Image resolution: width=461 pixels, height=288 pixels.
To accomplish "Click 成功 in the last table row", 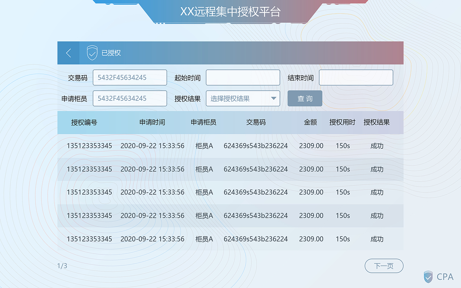I will pyautogui.click(x=376, y=239).
